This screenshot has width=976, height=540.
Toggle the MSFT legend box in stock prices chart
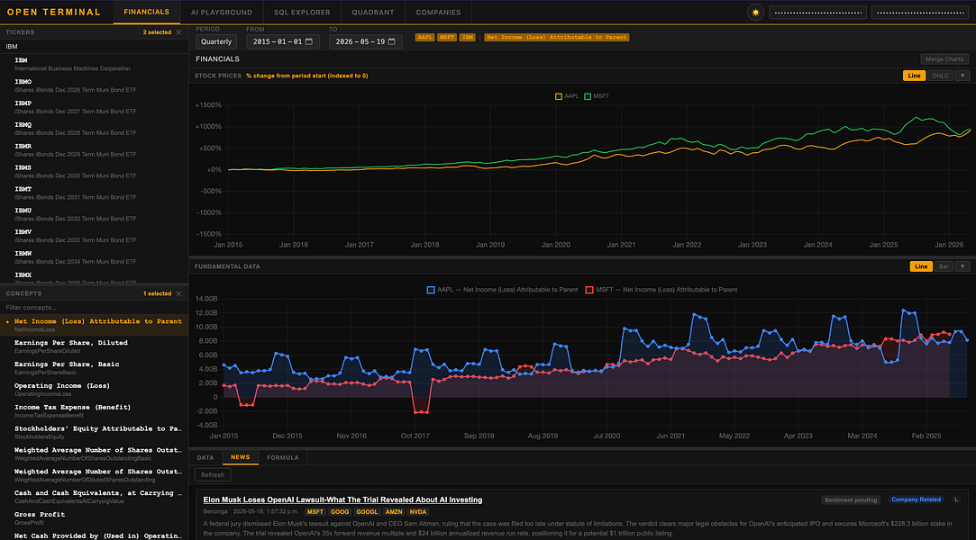coord(588,96)
